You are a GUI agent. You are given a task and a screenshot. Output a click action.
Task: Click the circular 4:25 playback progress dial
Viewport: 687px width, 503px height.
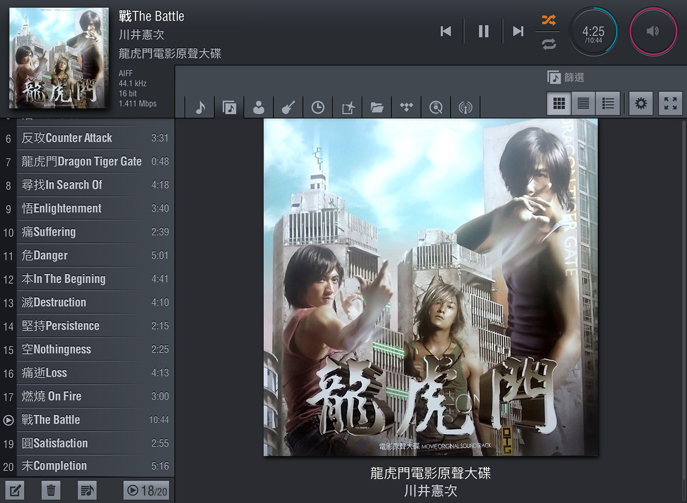click(x=593, y=31)
